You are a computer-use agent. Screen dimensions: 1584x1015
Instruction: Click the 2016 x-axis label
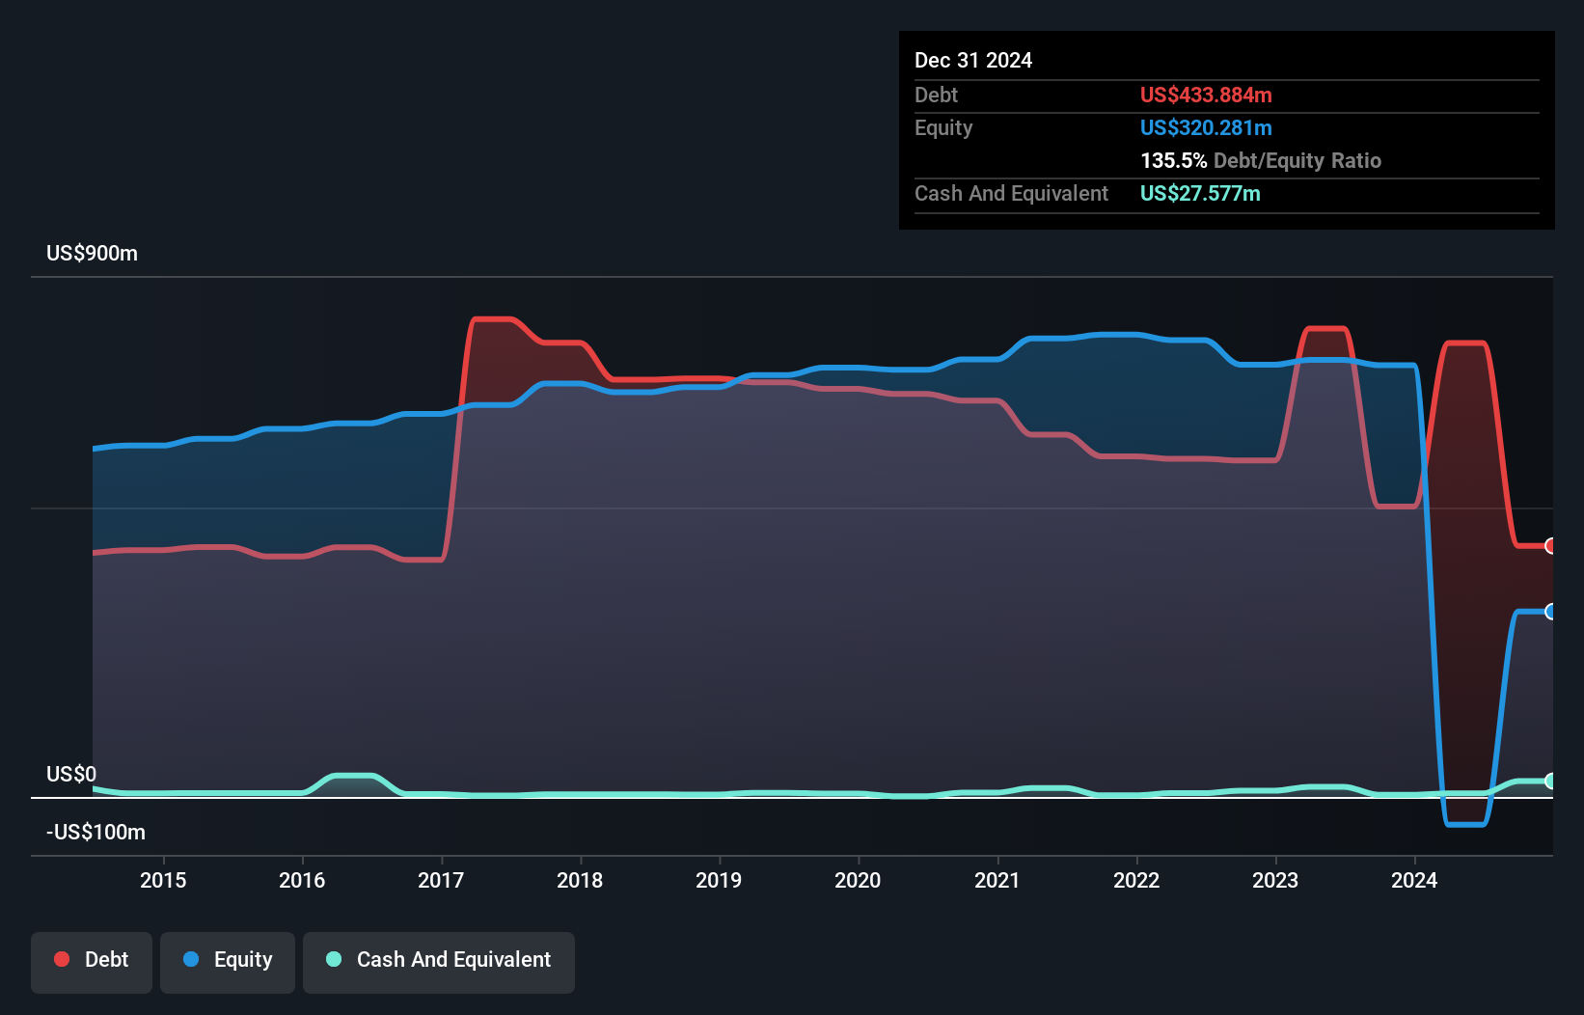(302, 880)
